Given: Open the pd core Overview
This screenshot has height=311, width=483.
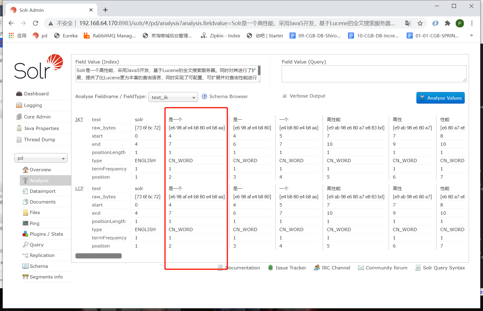Looking at the screenshot, I should (40, 169).
